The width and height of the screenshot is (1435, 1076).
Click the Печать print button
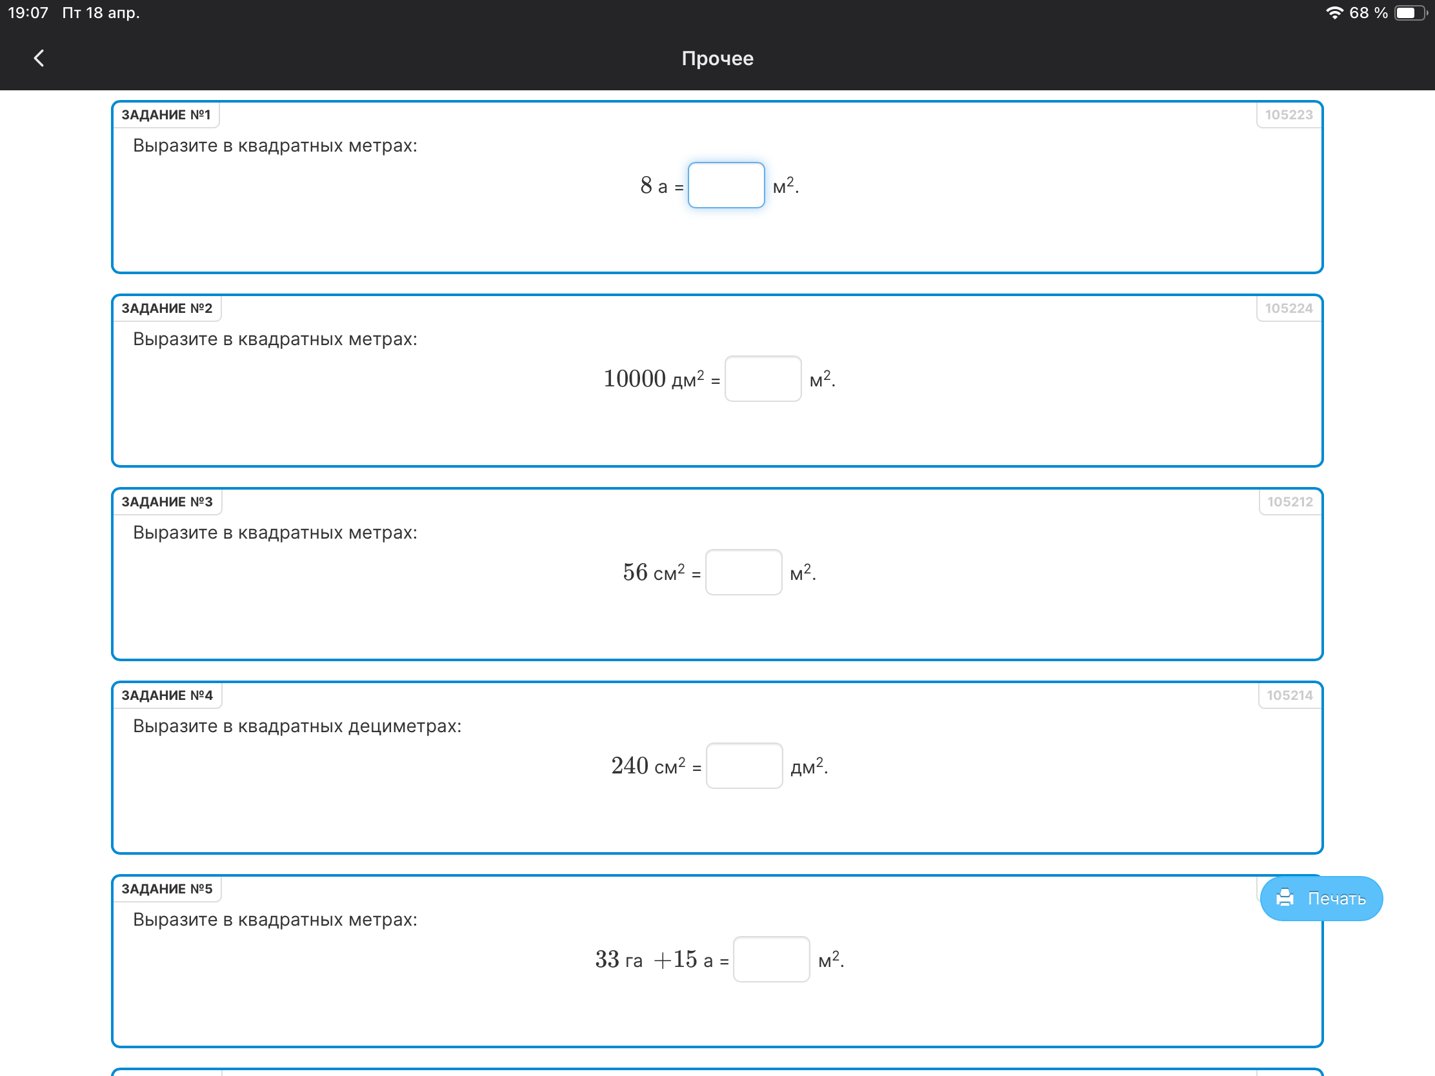(x=1321, y=899)
